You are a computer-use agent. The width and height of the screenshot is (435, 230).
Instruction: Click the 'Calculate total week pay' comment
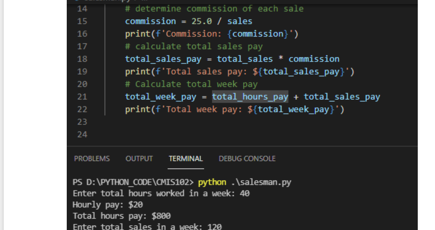196,84
